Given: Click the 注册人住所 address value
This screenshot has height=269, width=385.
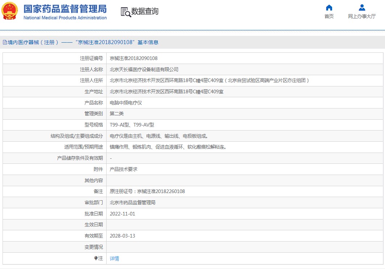Looking at the screenshot, I should pos(210,80).
